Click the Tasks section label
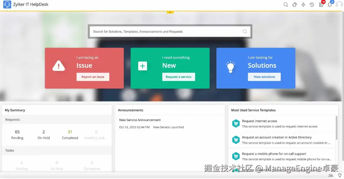Screen dimensions: 344x179 tap(10, 151)
